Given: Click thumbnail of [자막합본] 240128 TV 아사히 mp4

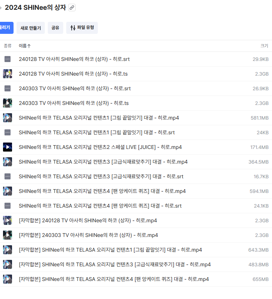Looking at the screenshot, I should 8,220.
